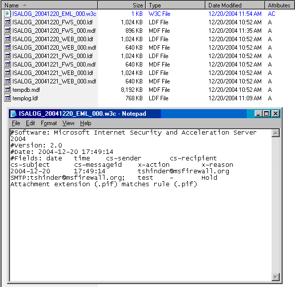Place cursor in the Notepad text area

141,205
